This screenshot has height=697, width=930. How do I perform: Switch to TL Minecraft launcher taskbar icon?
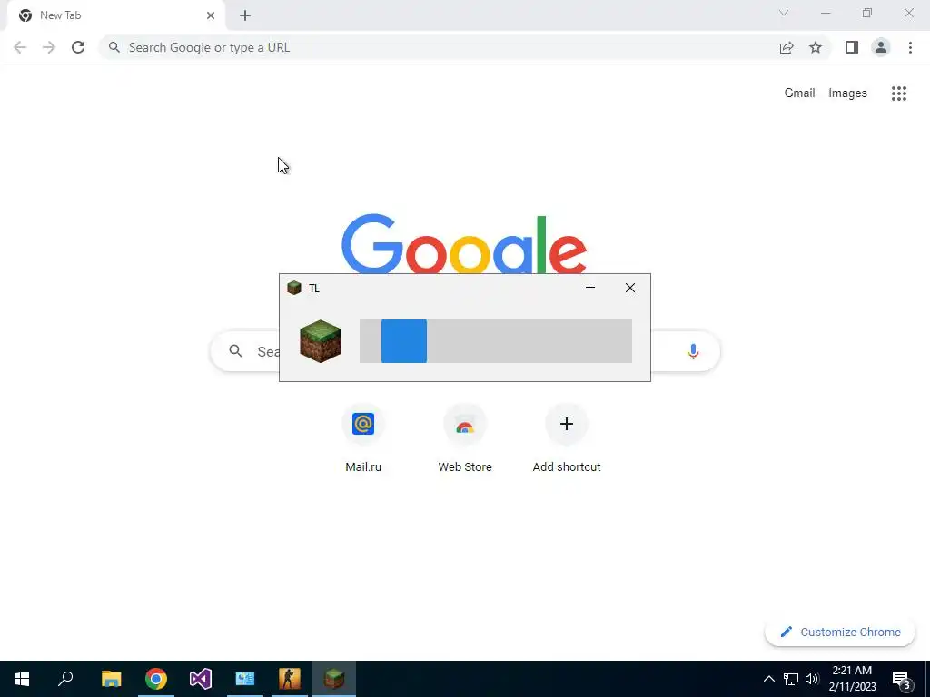(334, 679)
